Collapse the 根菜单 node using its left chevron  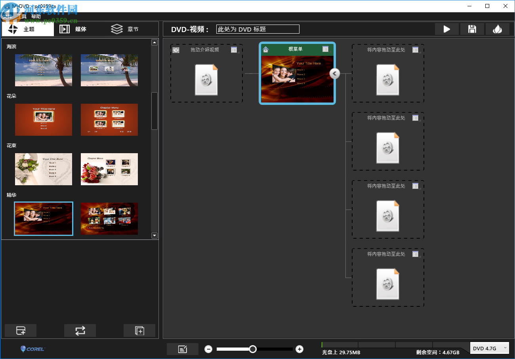click(334, 74)
